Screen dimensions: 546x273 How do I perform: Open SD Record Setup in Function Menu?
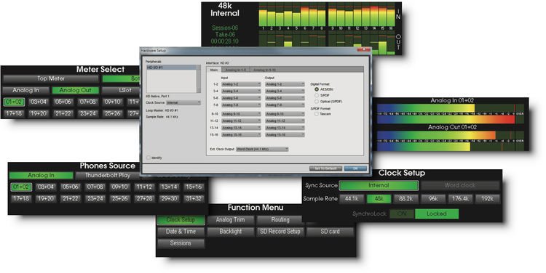(280, 232)
